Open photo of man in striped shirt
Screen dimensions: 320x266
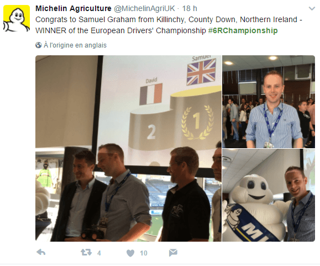tap(269, 102)
